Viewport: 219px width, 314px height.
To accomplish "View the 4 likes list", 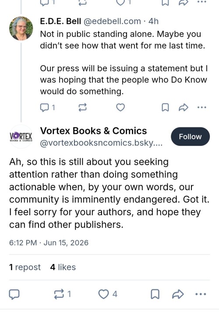I will click(63, 267).
